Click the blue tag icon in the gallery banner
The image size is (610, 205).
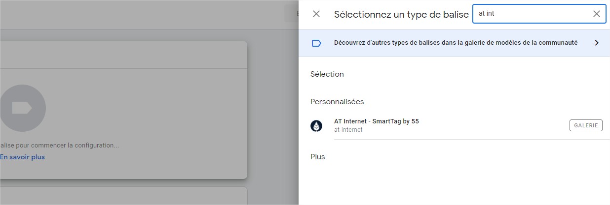click(x=316, y=43)
